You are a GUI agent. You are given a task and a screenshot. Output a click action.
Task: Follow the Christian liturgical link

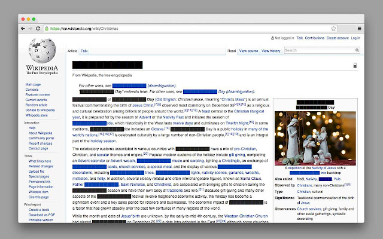pos(249,111)
